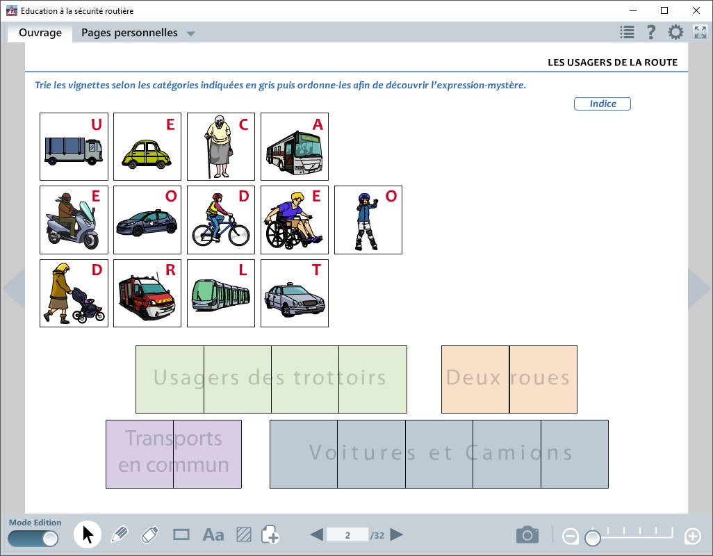Switch to the Ouvrage tab
Screen dimensions: 713x556
click(x=40, y=33)
